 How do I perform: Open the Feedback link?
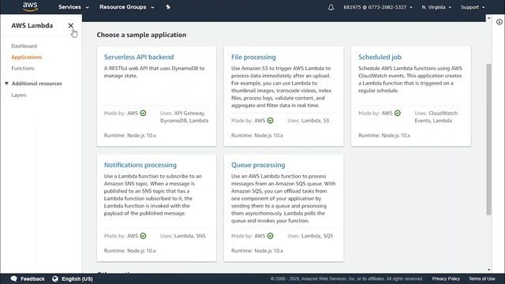[x=32, y=278]
